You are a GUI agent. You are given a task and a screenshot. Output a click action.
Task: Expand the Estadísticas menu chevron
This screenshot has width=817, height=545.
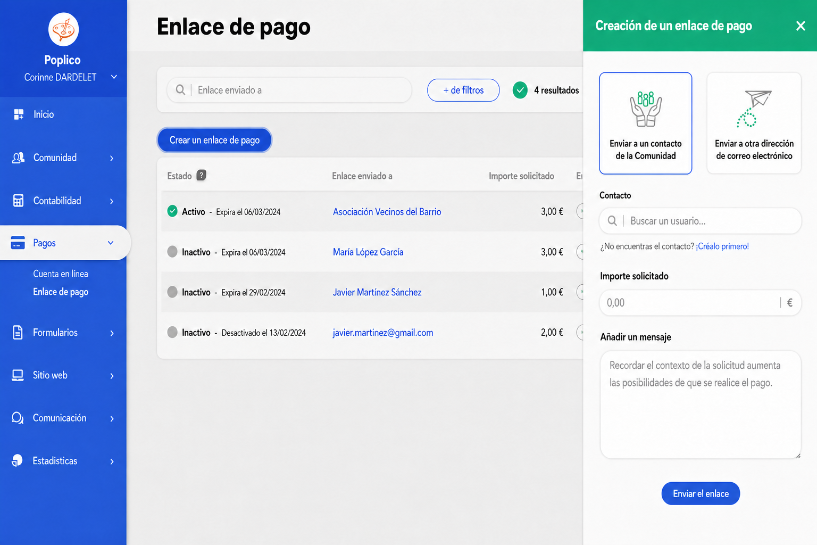point(112,461)
